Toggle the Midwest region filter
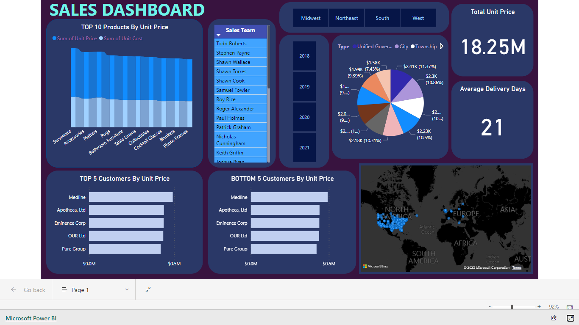 311,18
